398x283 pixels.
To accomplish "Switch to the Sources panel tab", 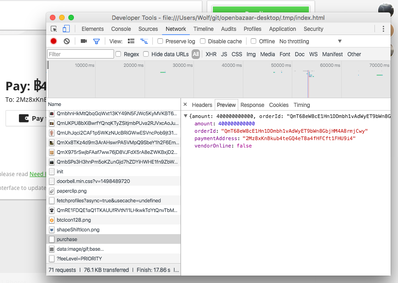I will 148,29.
